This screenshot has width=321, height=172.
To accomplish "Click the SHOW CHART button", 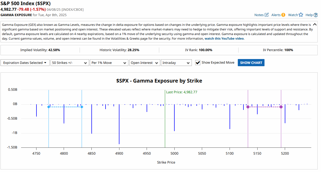I will pos(251,63).
